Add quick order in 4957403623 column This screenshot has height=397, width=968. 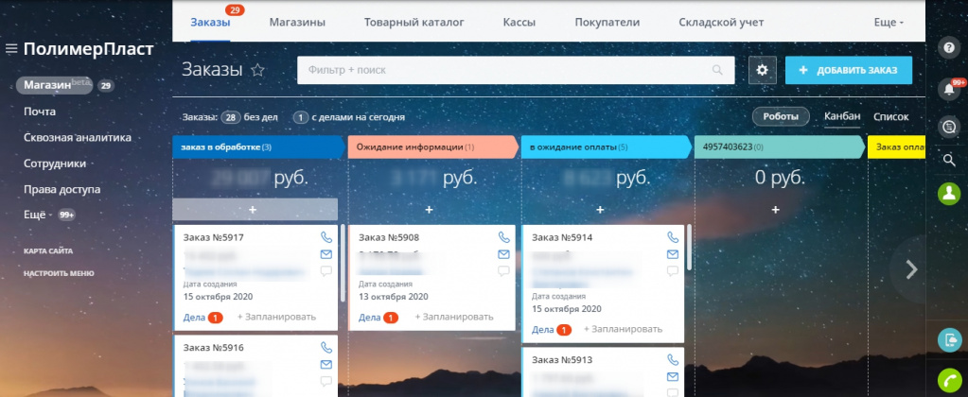point(776,210)
